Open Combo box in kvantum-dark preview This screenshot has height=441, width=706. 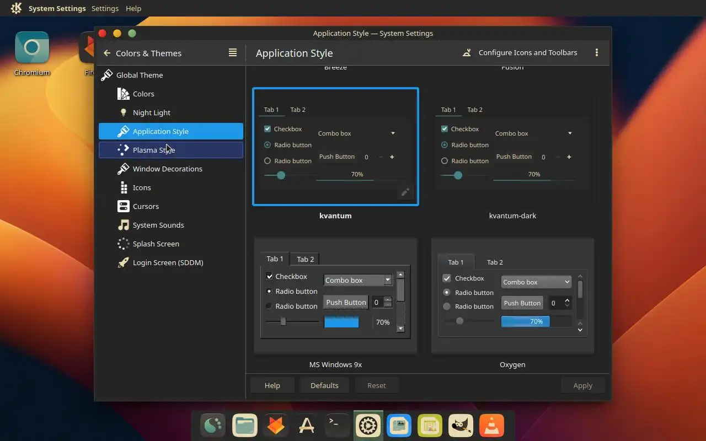point(534,133)
